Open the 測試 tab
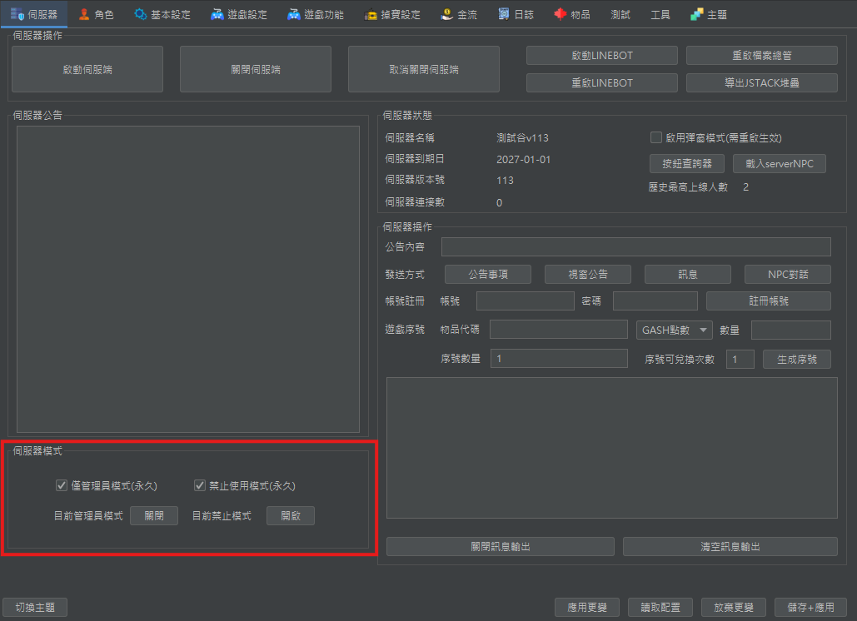Viewport: 857px width, 621px height. 620,15
